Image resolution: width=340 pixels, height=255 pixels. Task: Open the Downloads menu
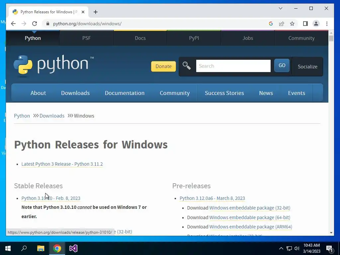coord(75,93)
